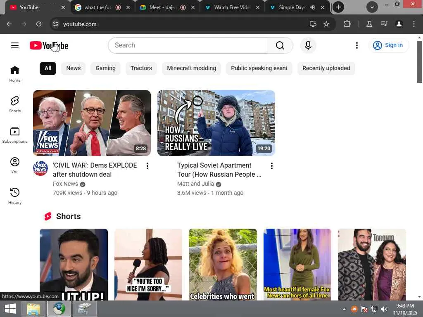Viewport: 423px width, 317px height.
Task: Switch to the Watch Free Vide tab
Action: [232, 7]
